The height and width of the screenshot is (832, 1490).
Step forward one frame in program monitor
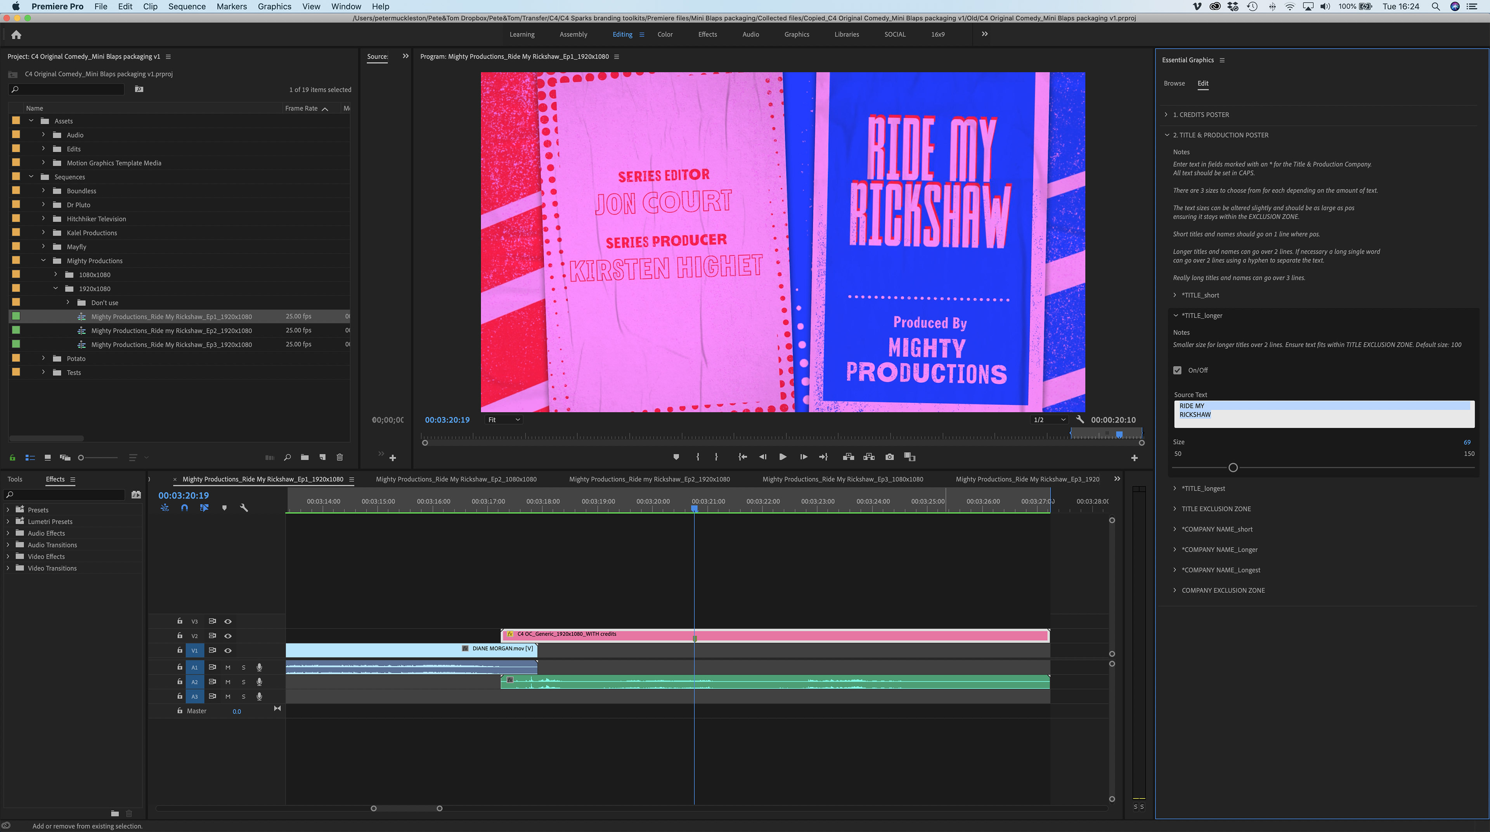[804, 457]
